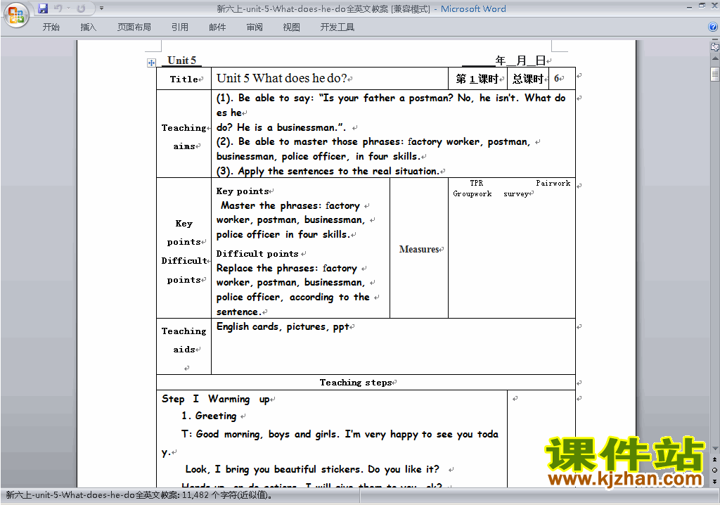Click the split handle above the ruler icon
The height and width of the screenshot is (505, 720).
point(714,40)
